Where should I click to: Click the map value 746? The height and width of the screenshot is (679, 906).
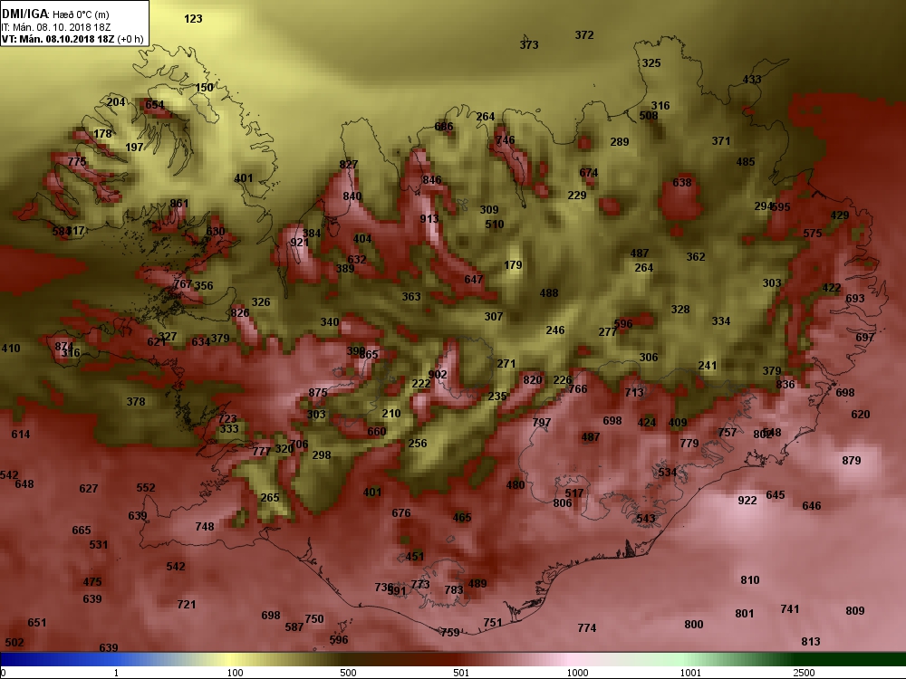(x=505, y=139)
